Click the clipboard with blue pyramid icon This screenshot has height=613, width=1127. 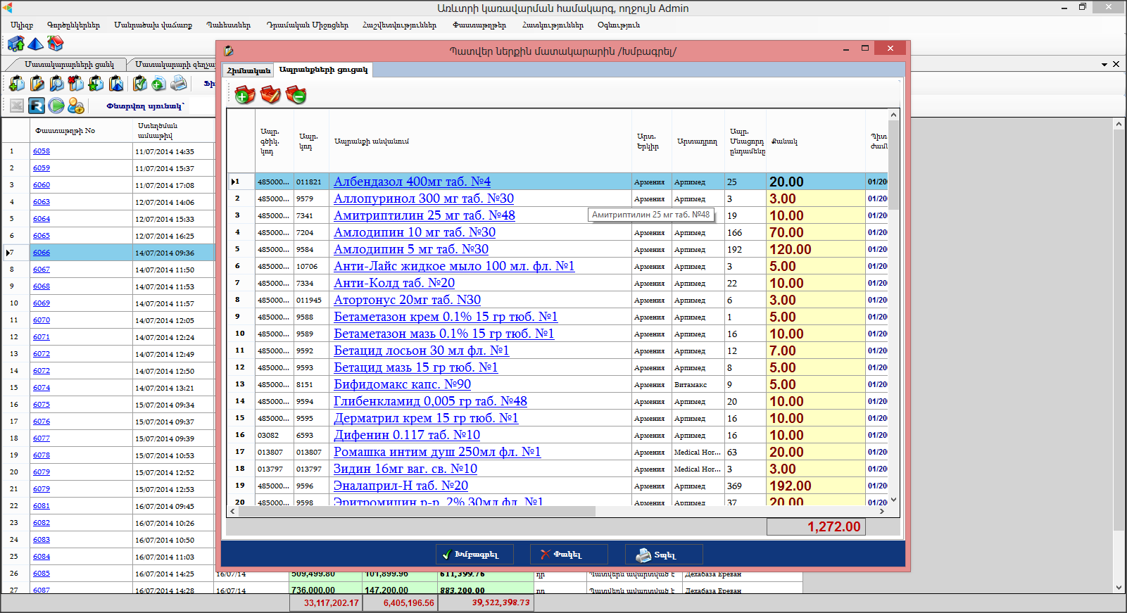pos(116,84)
